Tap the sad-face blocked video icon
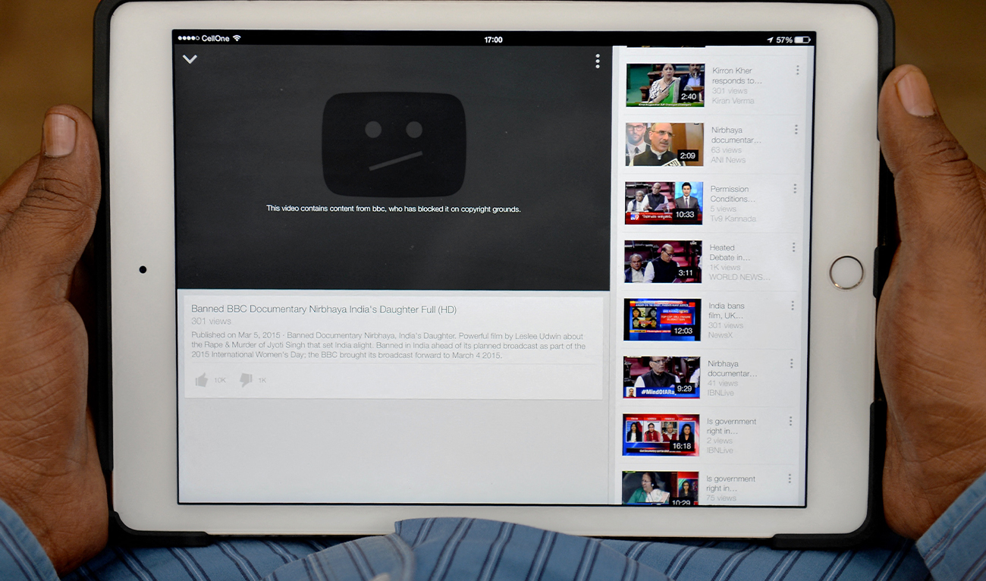986x581 pixels. click(x=394, y=144)
